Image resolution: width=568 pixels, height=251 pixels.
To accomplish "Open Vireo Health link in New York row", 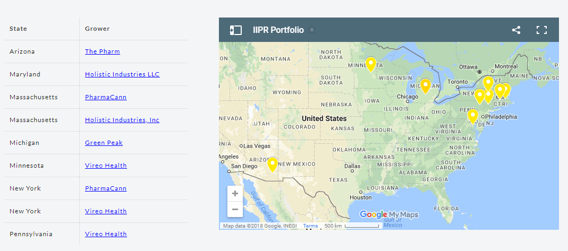I will [x=106, y=211].
